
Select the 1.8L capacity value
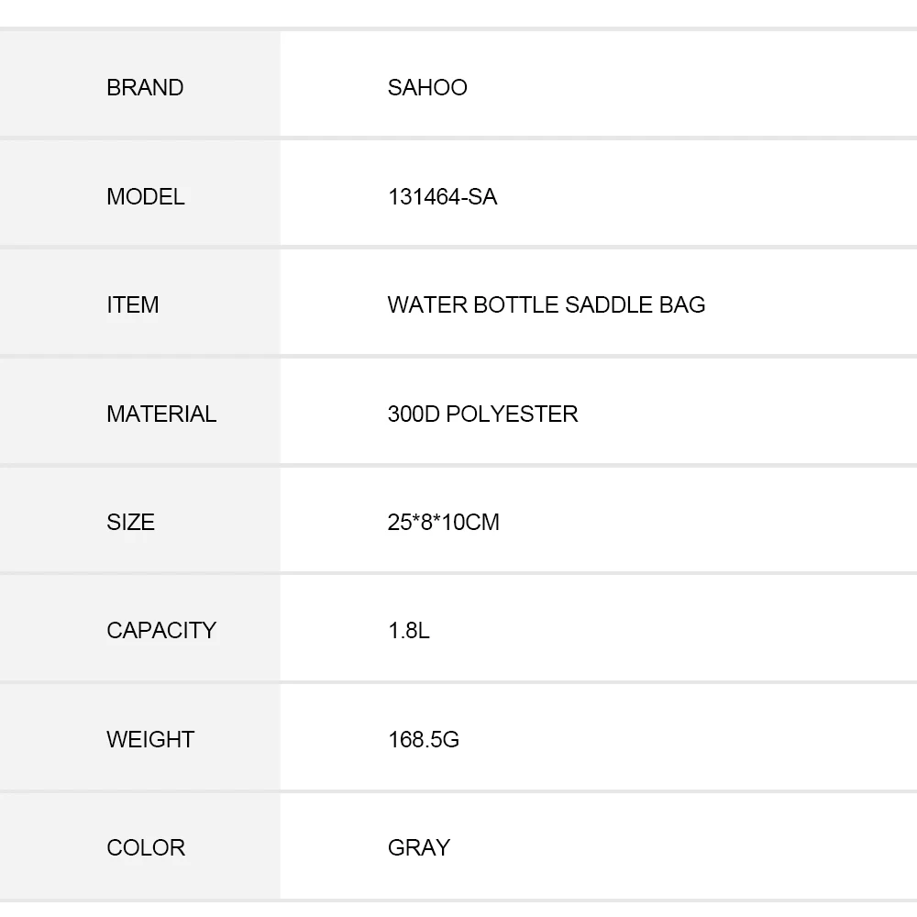click(409, 630)
